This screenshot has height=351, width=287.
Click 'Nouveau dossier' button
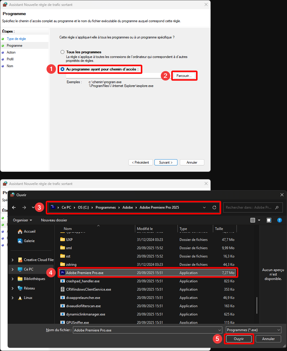coord(54,220)
